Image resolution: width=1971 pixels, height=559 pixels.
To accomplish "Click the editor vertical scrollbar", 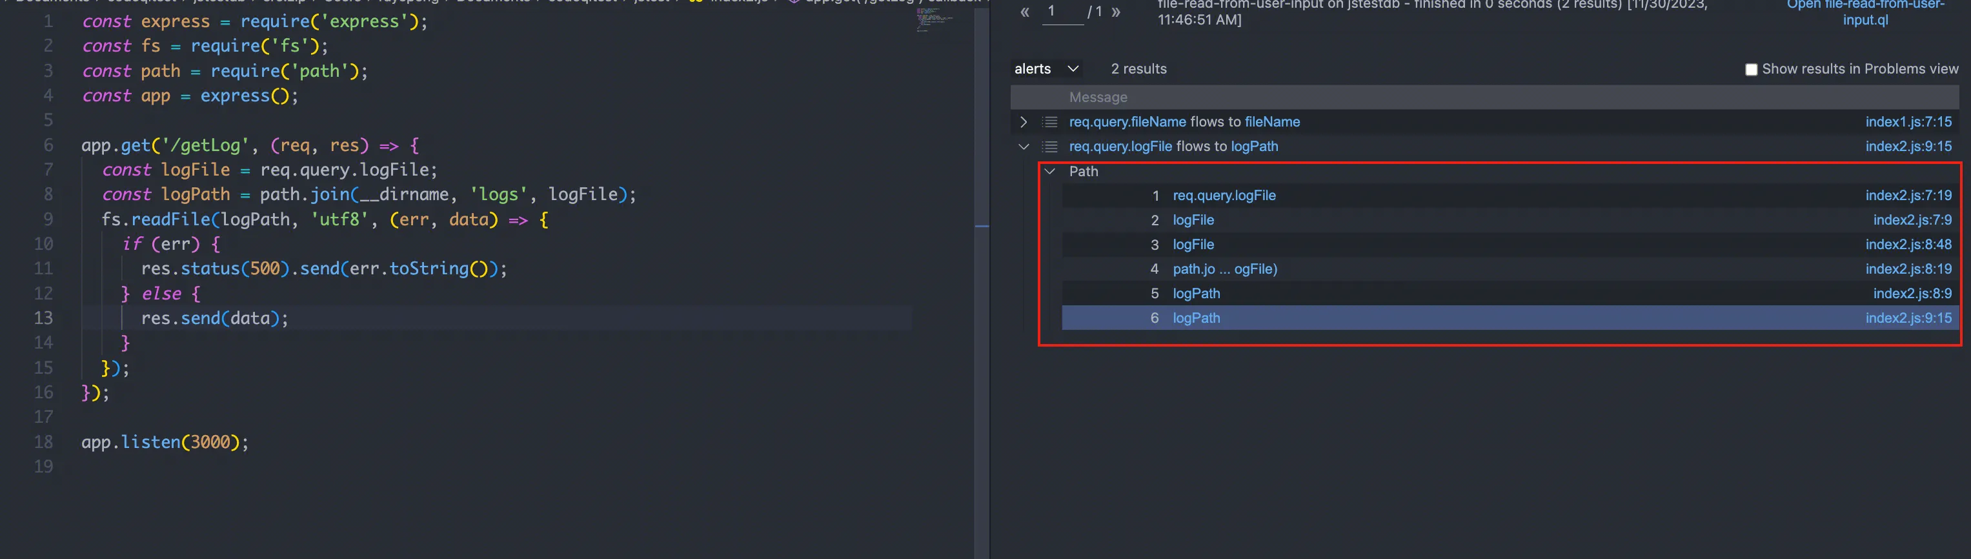I will pyautogui.click(x=982, y=279).
